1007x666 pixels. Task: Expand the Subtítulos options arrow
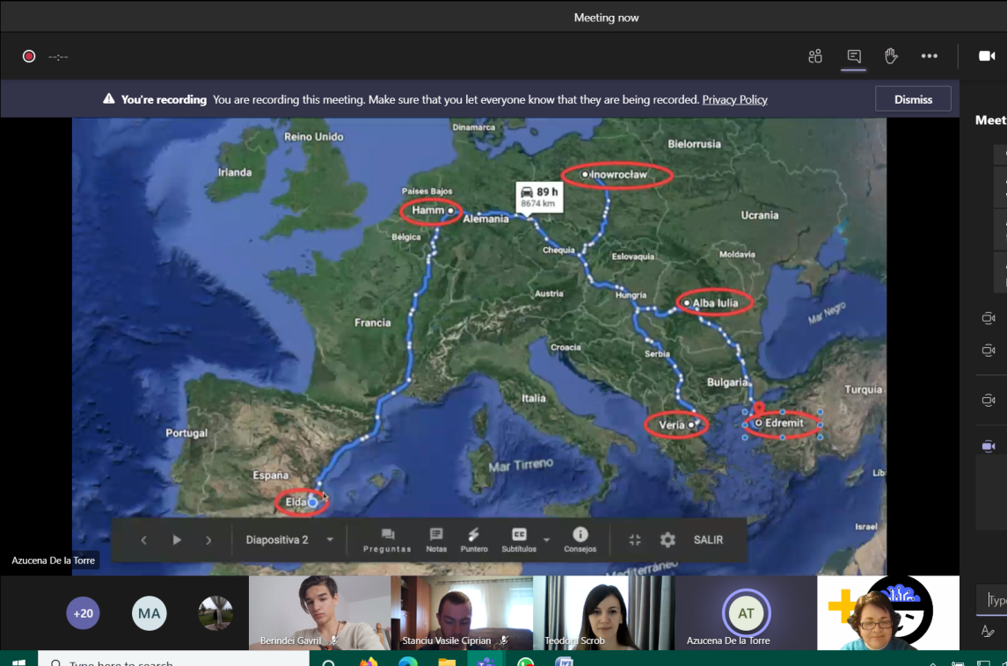[x=546, y=540]
